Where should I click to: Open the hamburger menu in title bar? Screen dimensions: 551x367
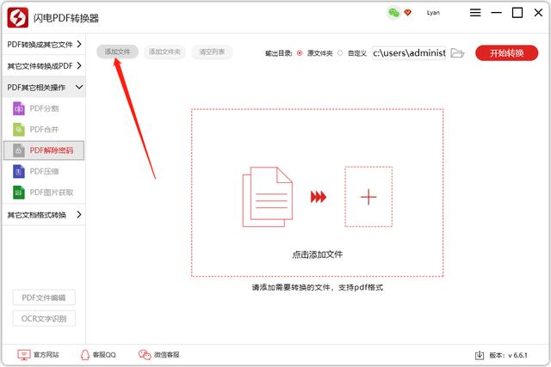point(475,13)
